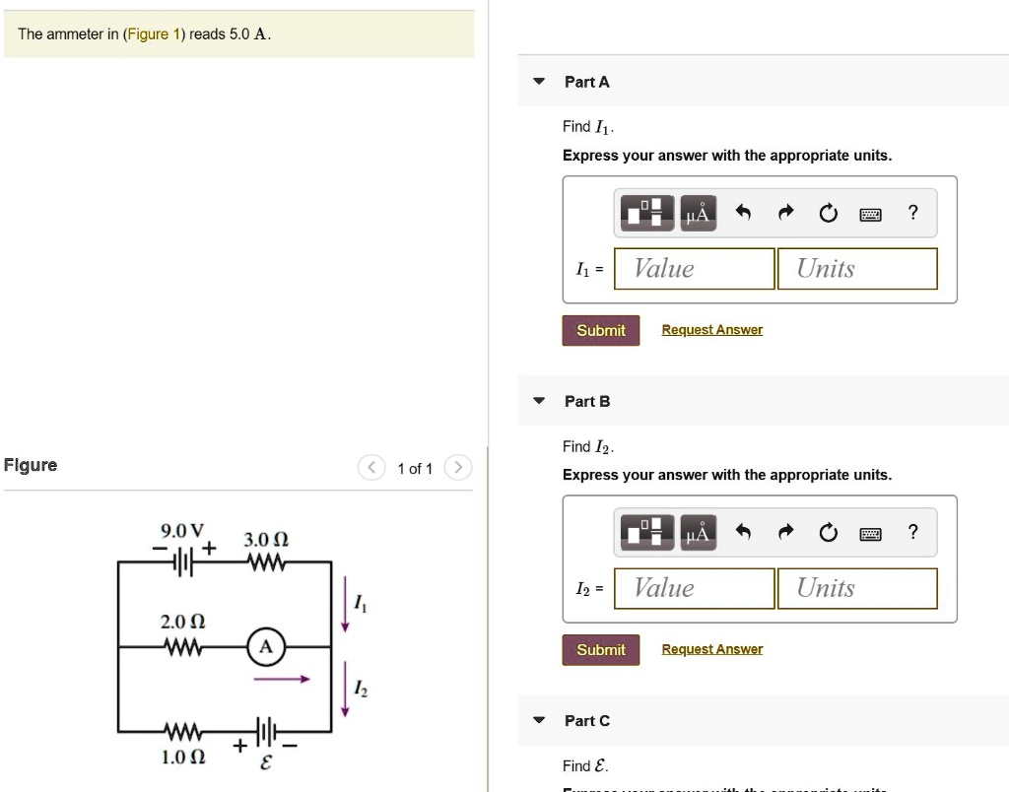Open the keyboard shortcuts icon in Part A

[870, 213]
